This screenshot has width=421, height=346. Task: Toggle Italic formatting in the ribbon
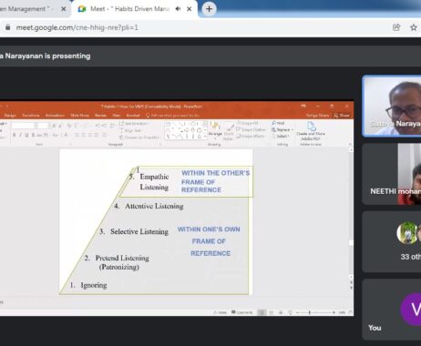(x=20, y=135)
